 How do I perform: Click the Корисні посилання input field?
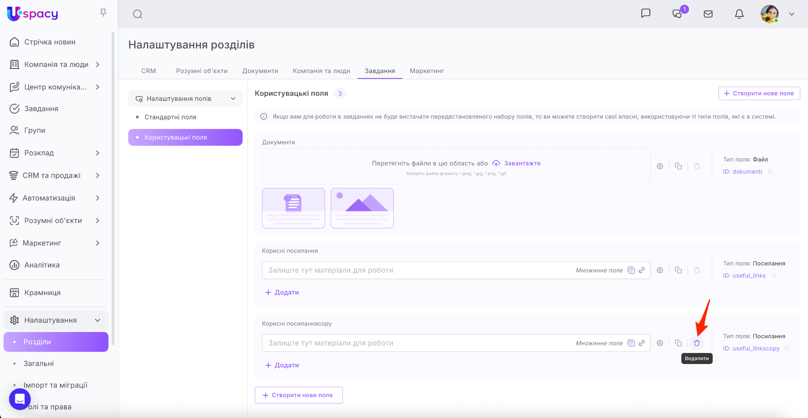coord(418,270)
